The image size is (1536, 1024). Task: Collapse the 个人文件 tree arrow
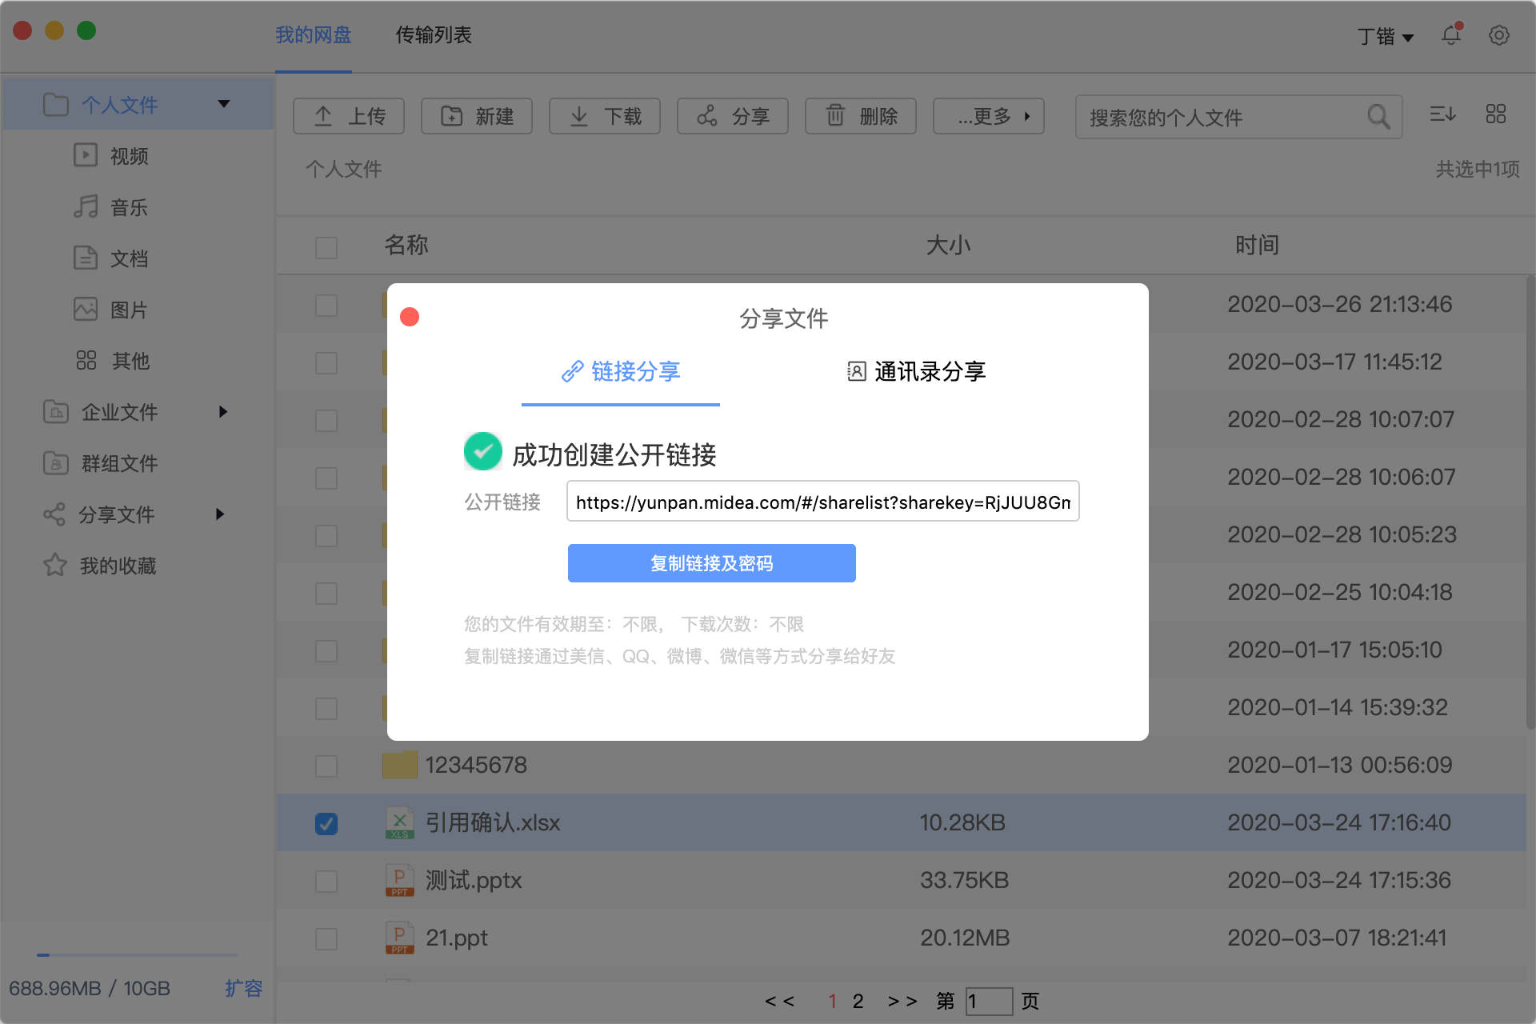224,104
